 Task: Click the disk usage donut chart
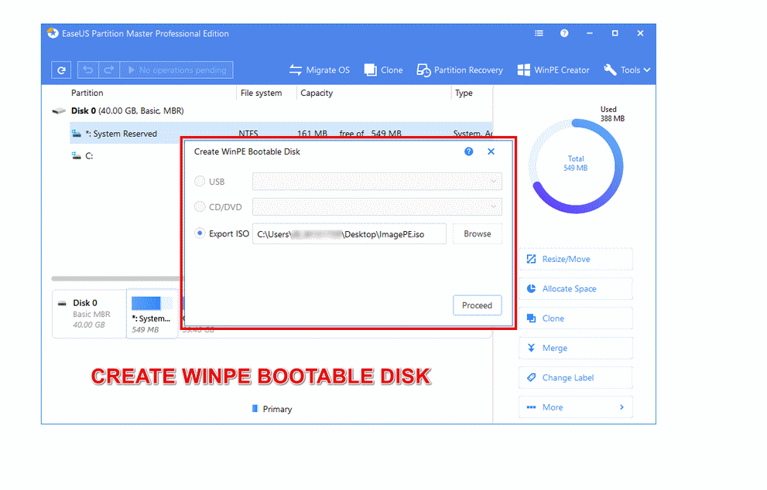pos(576,165)
